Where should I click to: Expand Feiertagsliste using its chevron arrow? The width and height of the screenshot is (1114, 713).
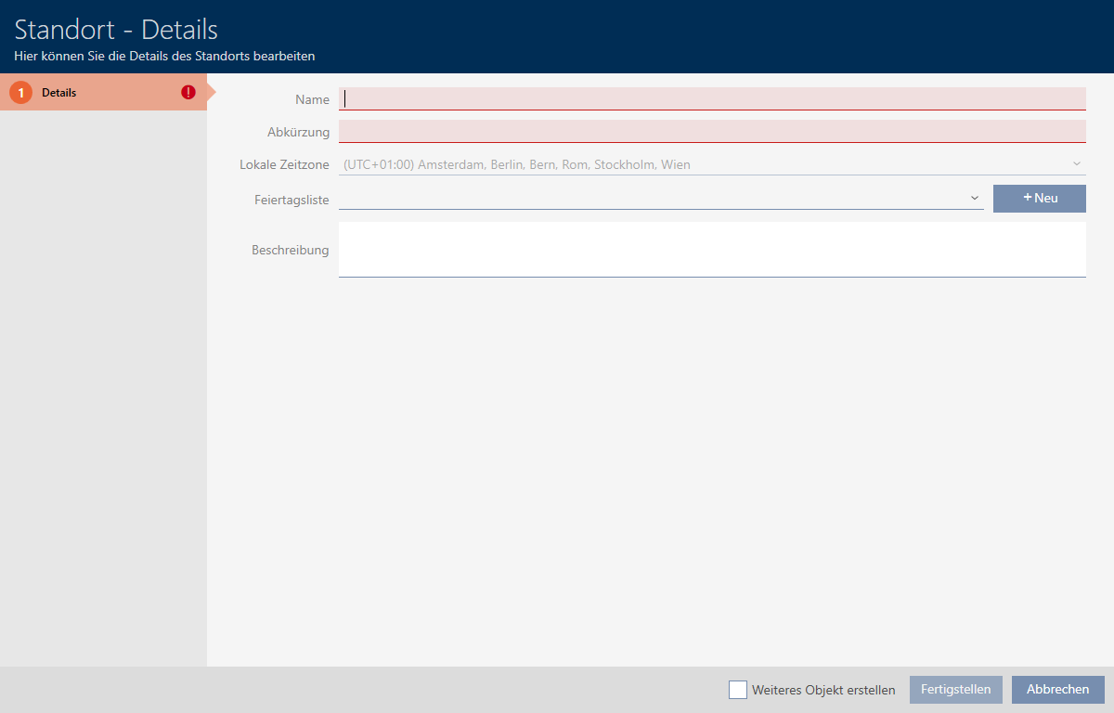point(974,198)
